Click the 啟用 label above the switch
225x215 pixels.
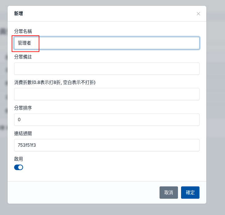pyautogui.click(x=18, y=159)
